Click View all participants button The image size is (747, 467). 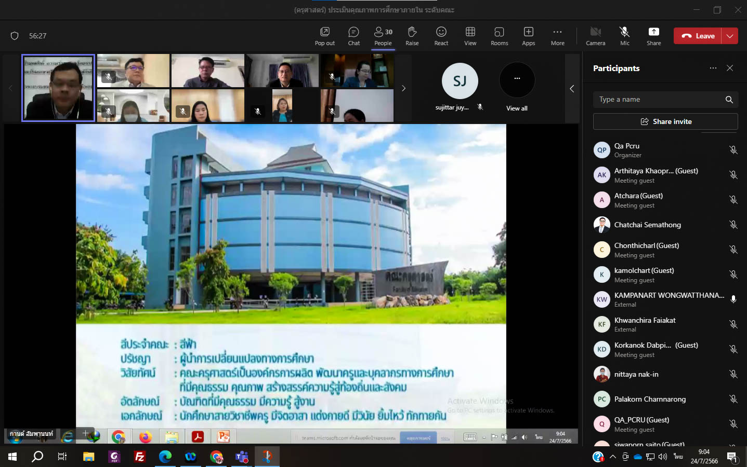point(517,87)
